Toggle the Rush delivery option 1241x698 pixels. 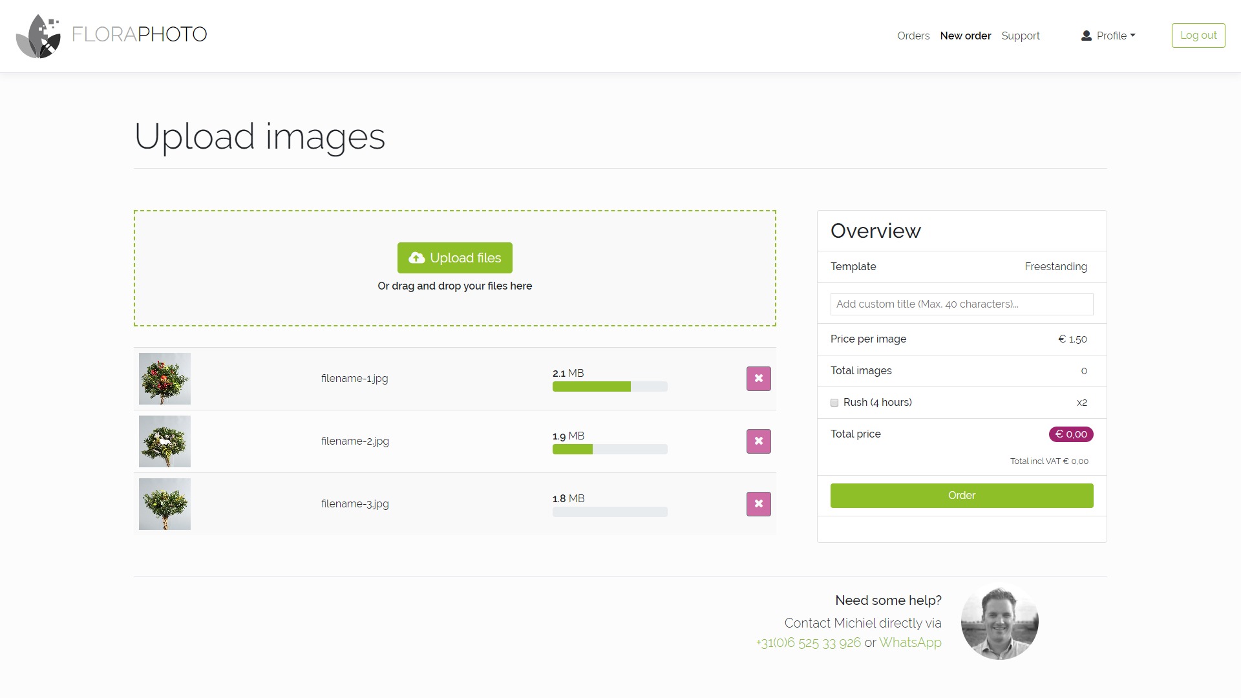[834, 402]
